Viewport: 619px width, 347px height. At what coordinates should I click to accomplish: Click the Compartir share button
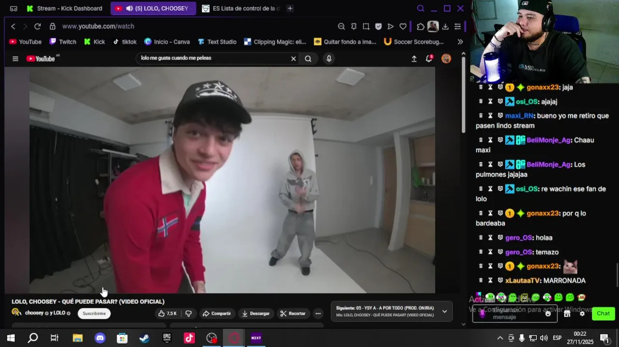(217, 313)
